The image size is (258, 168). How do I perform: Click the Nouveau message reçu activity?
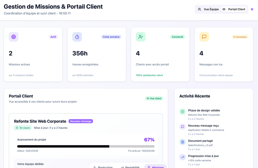click(203, 126)
